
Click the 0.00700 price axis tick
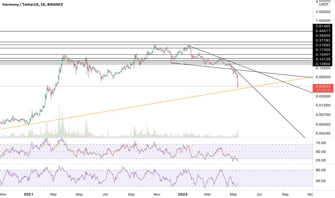pos(323,115)
